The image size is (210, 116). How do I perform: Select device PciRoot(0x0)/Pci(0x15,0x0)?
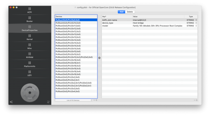pos(76,51)
